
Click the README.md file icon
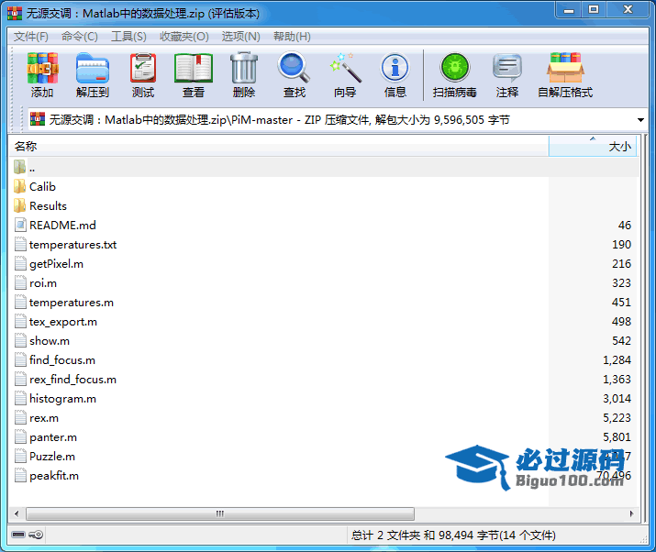[20, 225]
